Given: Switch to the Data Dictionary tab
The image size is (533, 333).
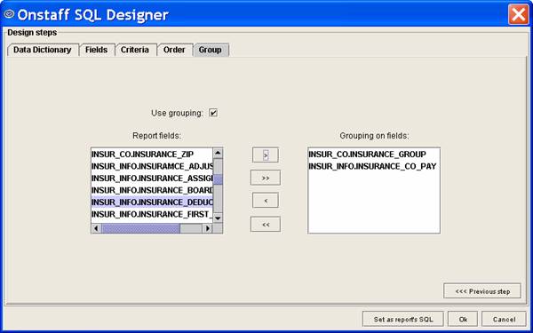Looking at the screenshot, I should (x=43, y=50).
